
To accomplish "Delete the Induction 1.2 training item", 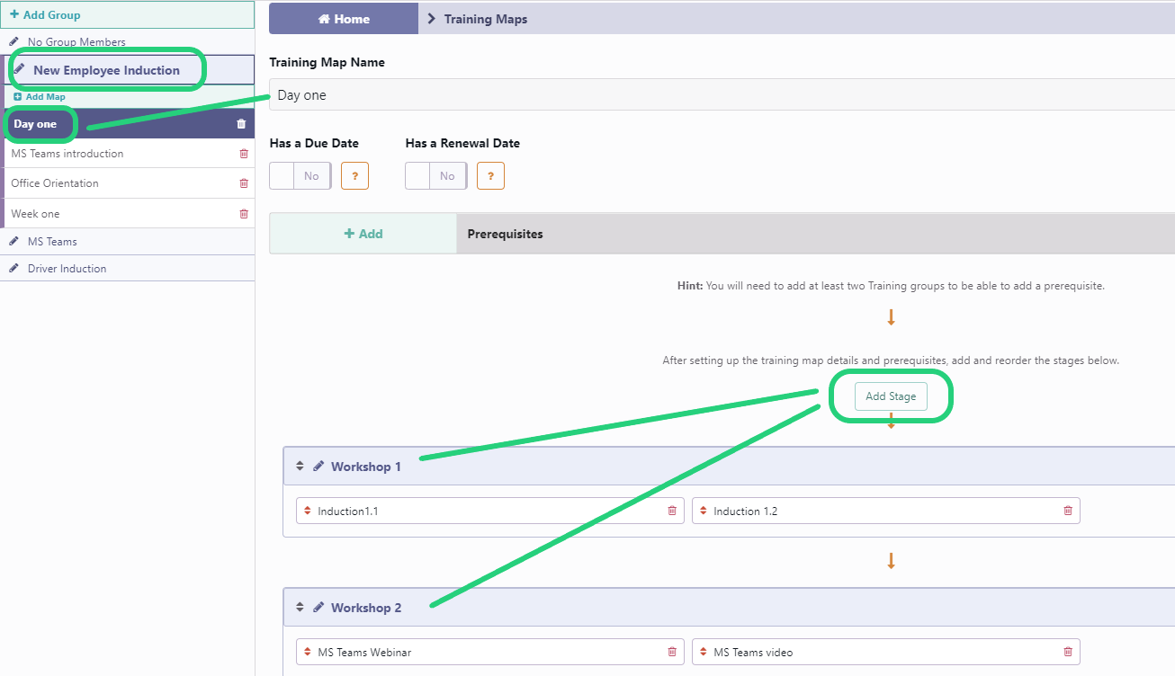I will click(x=1067, y=510).
